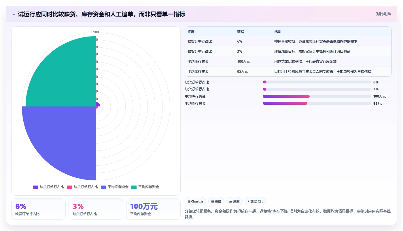Click the 6% value beside the progress bar
The height and width of the screenshot is (231, 403).
pyautogui.click(x=376, y=82)
